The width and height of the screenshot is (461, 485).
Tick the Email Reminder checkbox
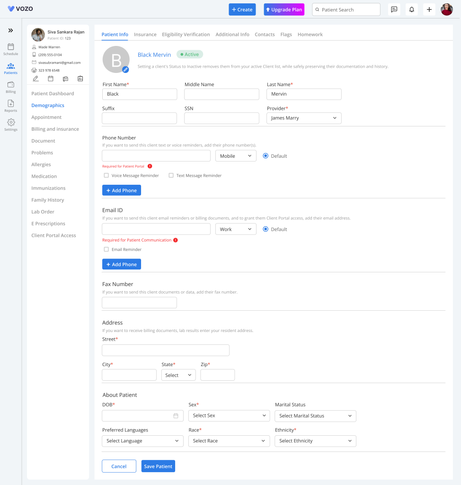(x=106, y=249)
